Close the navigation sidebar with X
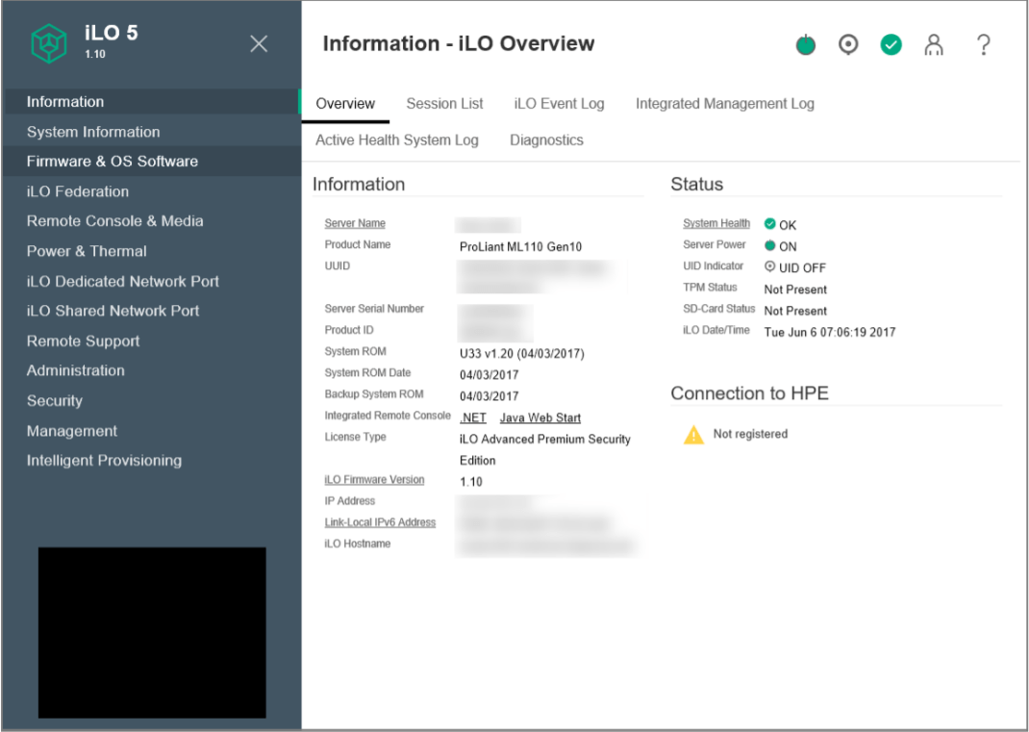Screen dimensions: 1029x732 (x=259, y=43)
